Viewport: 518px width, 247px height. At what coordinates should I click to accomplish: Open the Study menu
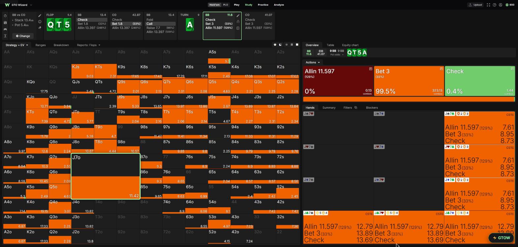[x=248, y=5]
